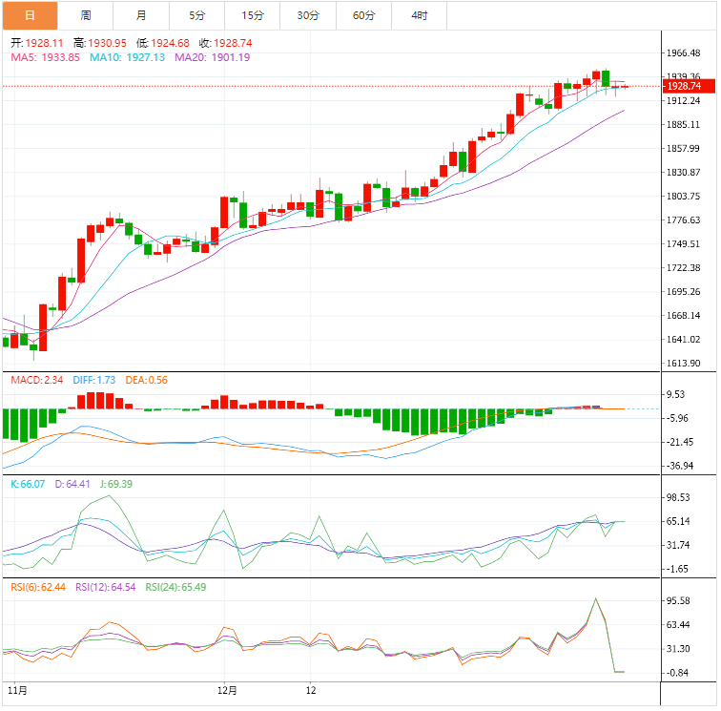The width and height of the screenshot is (721, 711).
Task: Click the J: 69.39 KDJ label
Action: tap(120, 484)
